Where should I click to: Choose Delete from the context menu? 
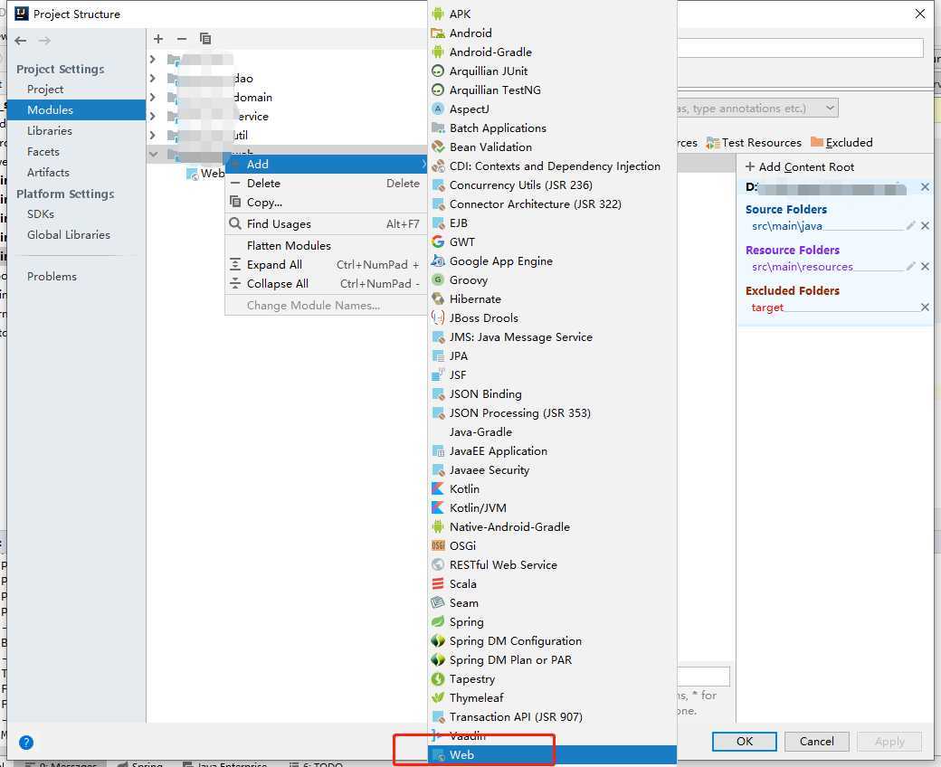[x=326, y=184]
